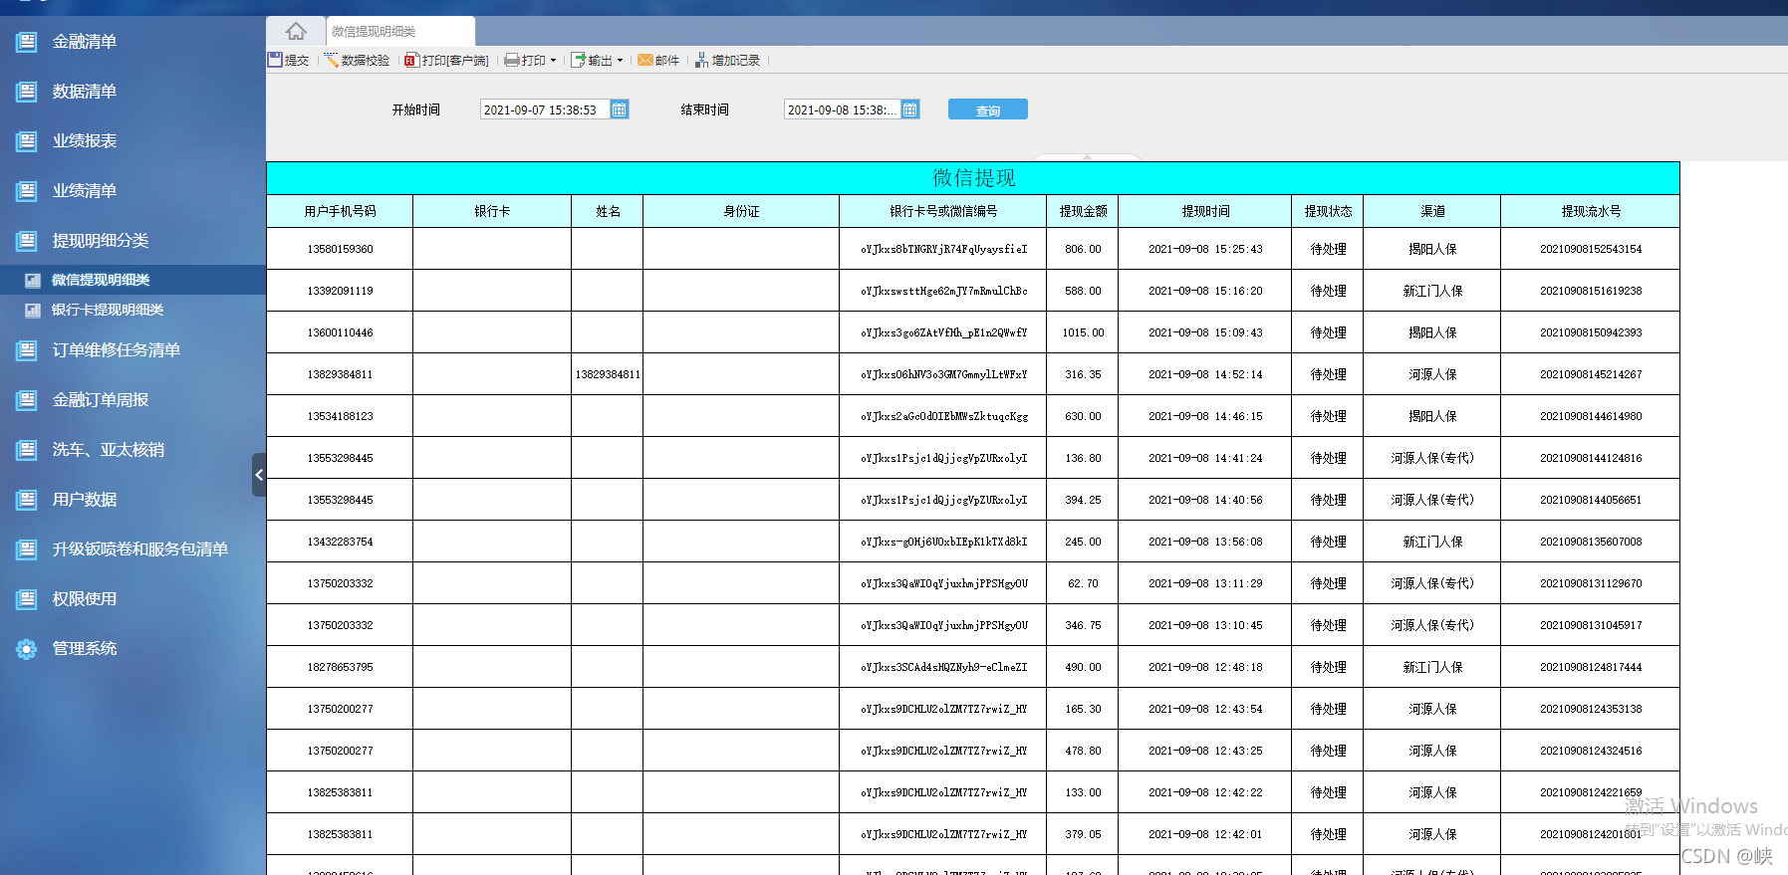This screenshot has width=1788, height=875.
Task: Open the calendar picker for 结束时间
Action: pos(910,109)
